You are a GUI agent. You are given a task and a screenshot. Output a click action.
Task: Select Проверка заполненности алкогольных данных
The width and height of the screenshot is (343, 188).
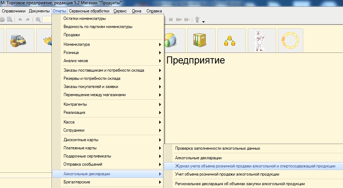coord(218,148)
